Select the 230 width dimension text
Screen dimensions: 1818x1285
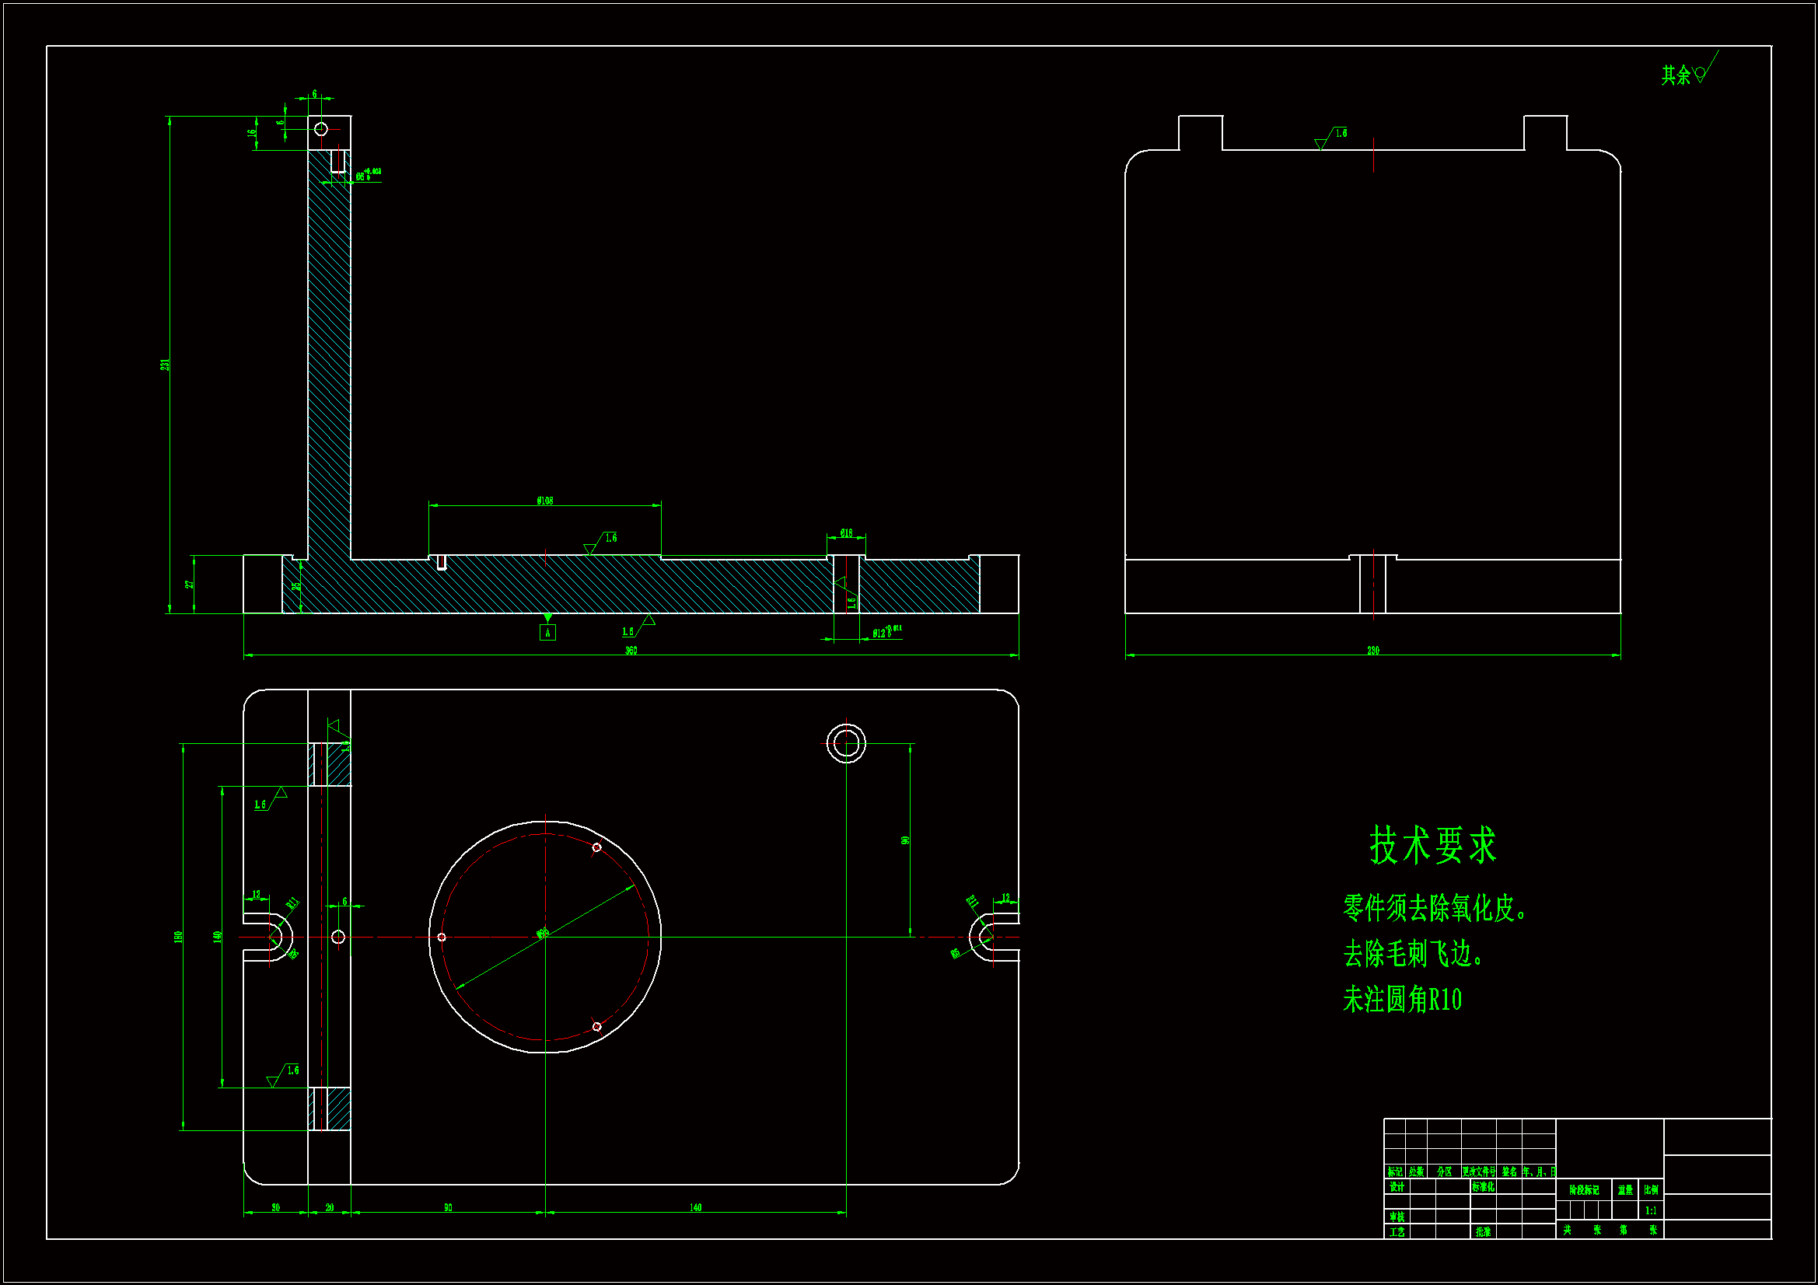point(1372,651)
